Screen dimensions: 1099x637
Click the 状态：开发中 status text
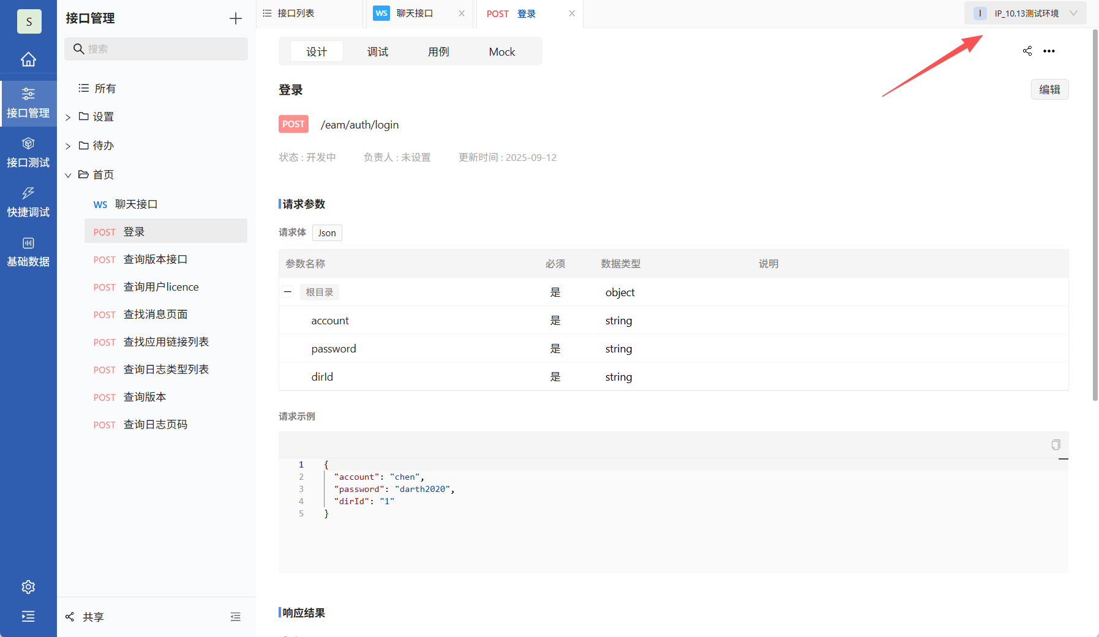(307, 157)
